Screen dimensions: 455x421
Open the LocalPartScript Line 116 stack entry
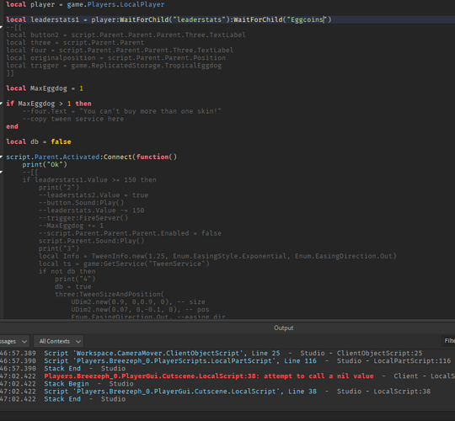pyautogui.click(x=180, y=360)
